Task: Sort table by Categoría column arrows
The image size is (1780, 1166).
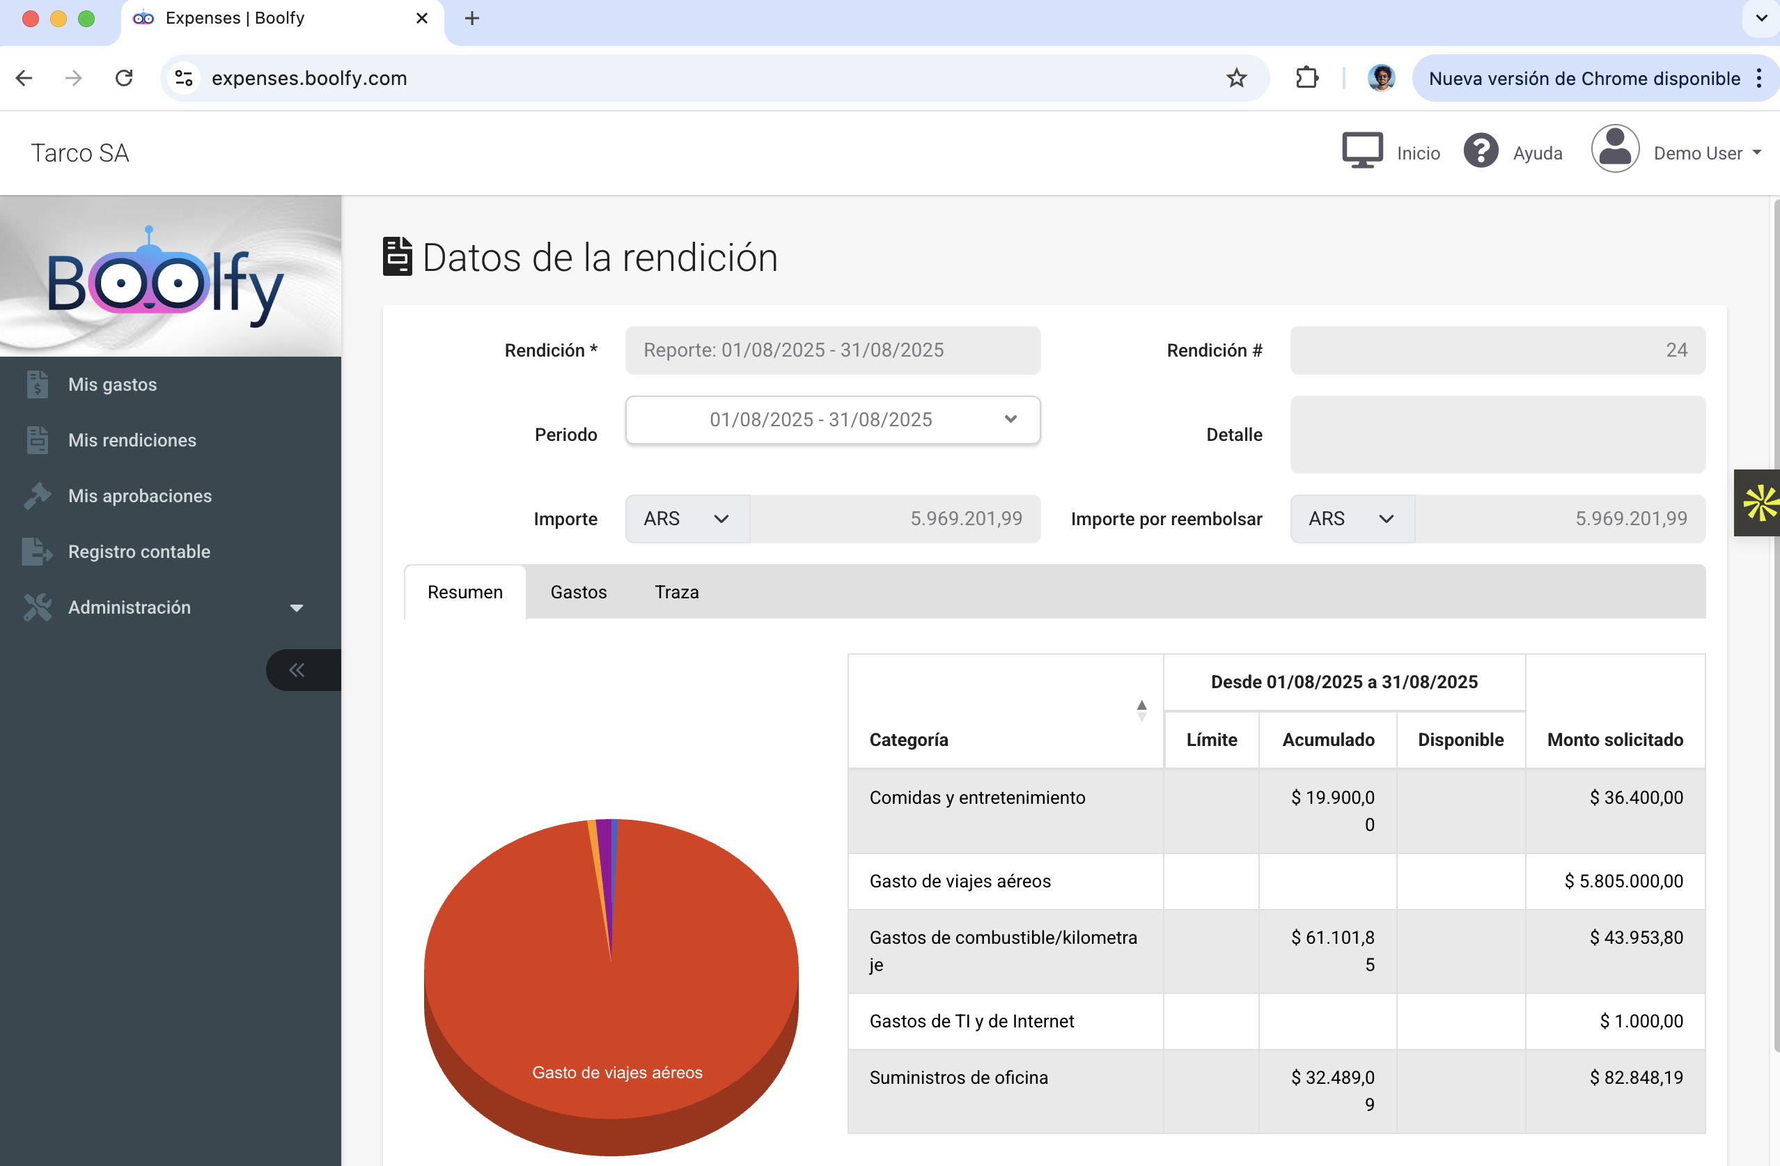Action: point(1141,710)
